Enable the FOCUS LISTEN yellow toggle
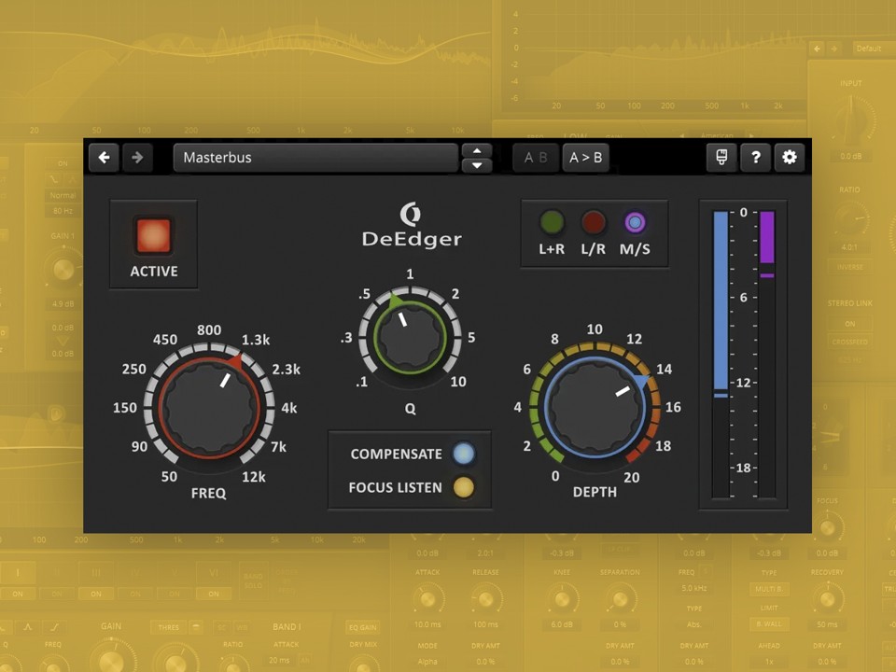This screenshot has width=896, height=672. [x=464, y=487]
